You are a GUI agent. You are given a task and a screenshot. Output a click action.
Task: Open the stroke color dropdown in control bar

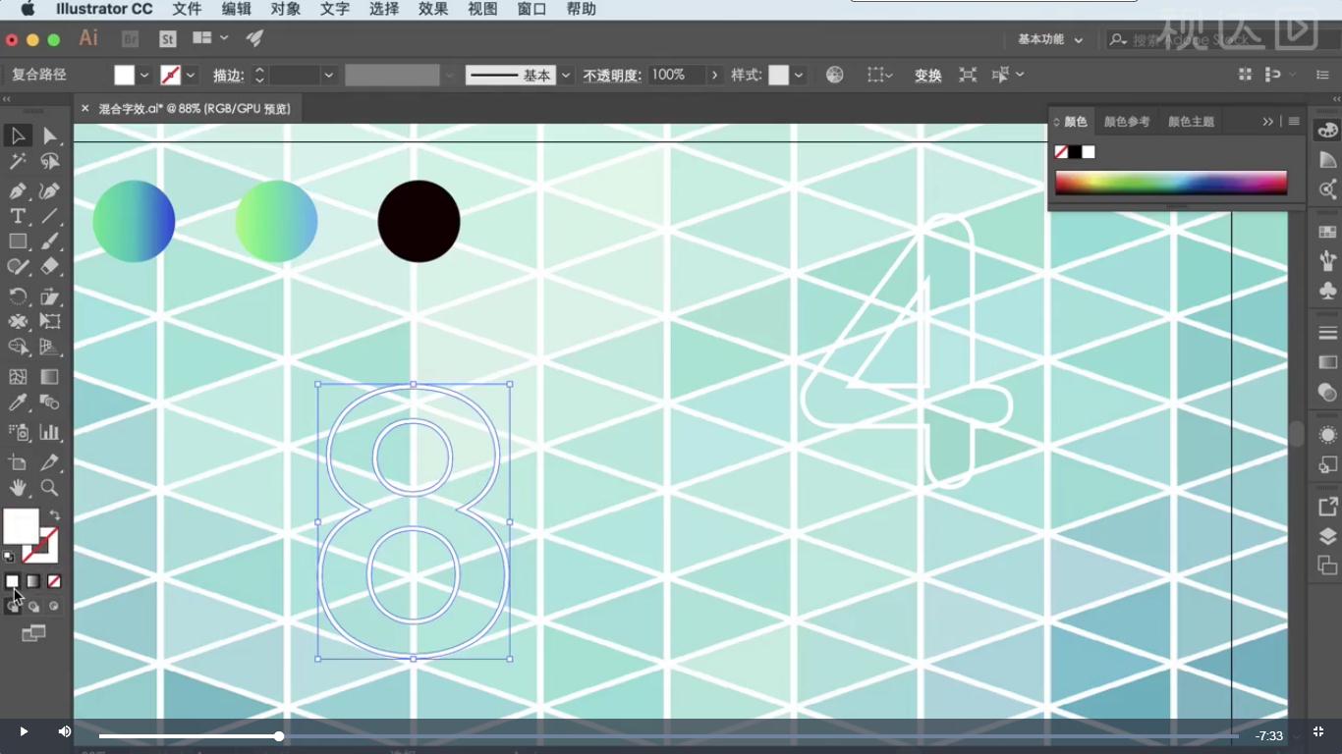click(191, 75)
